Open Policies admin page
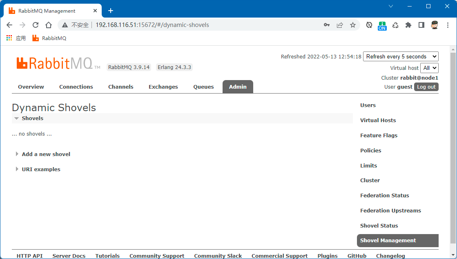Viewport: 457px width, 259px height. 371,150
